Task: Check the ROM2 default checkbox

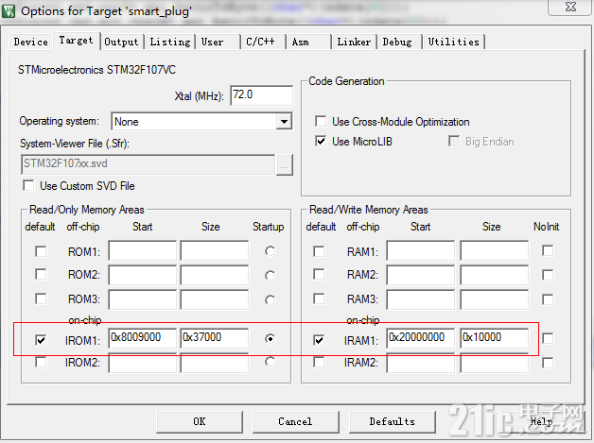Action: point(41,274)
